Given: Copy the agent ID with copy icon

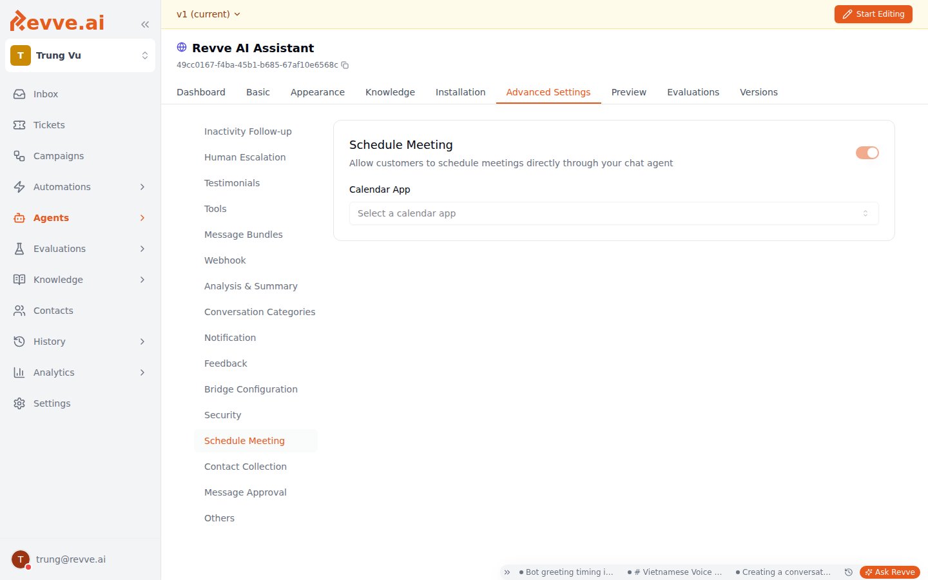Looking at the screenshot, I should tap(345, 65).
